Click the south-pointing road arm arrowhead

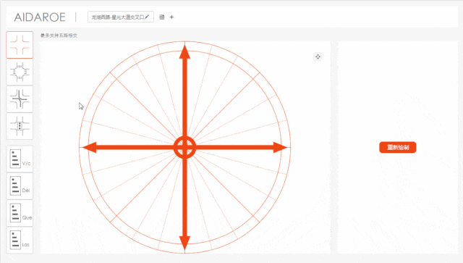pyautogui.click(x=185, y=243)
